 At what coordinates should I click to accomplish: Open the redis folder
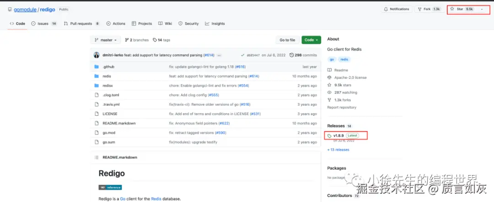click(107, 76)
